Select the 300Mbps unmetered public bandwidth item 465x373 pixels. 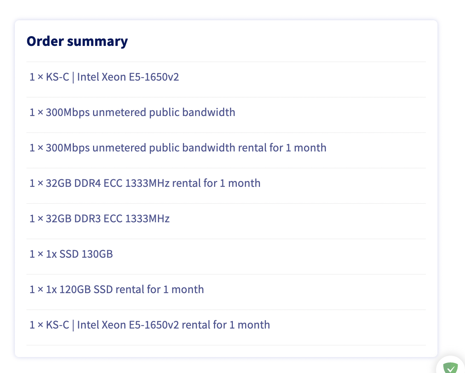coord(226,112)
